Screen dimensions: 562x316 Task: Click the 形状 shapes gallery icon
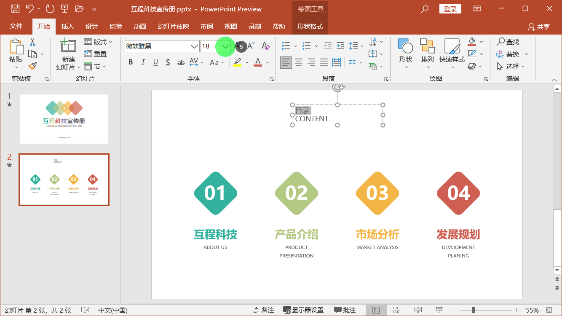pos(406,46)
